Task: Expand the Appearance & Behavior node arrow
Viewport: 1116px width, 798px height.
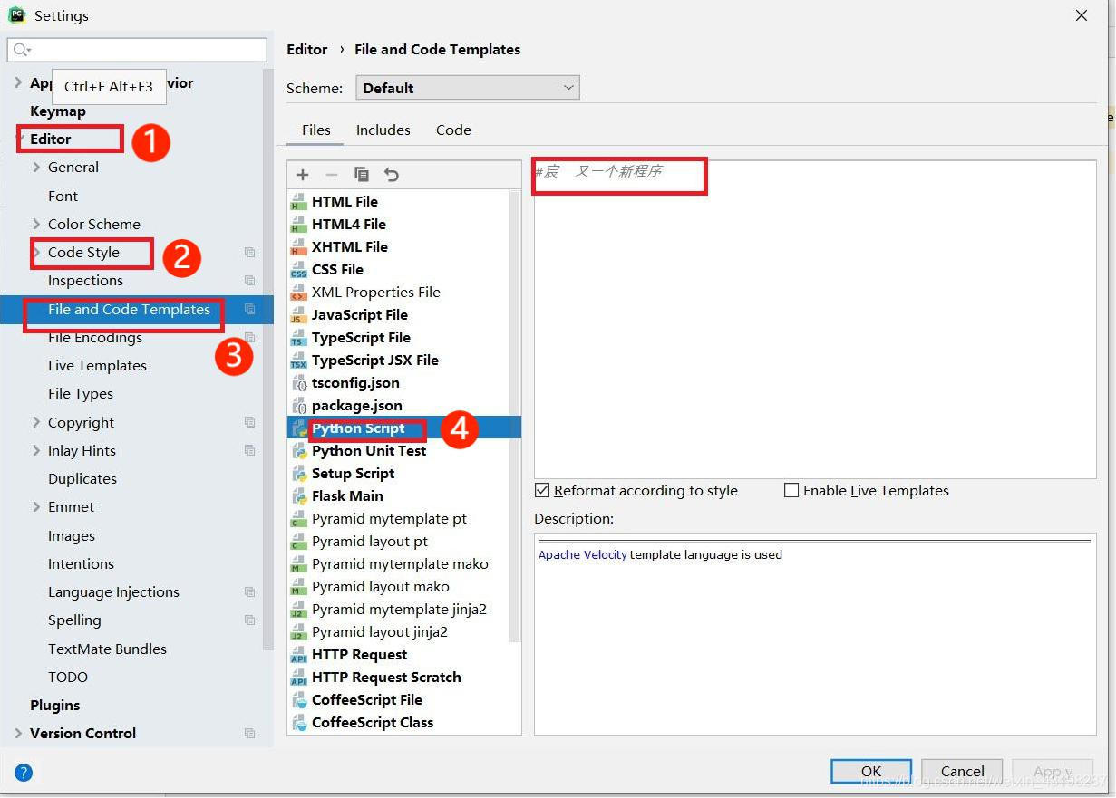Action: 18,82
